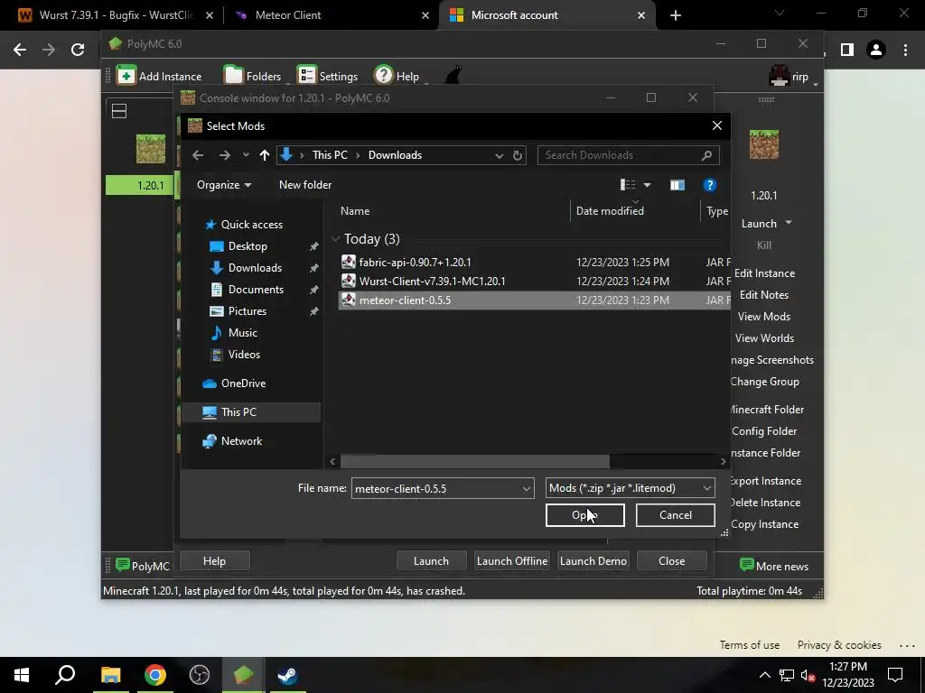
Task: Open Chrome from the taskbar
Action: [155, 675]
